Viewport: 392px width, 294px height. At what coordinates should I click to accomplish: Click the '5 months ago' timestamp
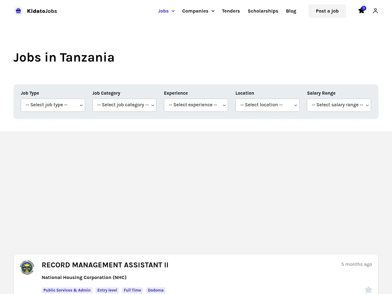pos(357,264)
